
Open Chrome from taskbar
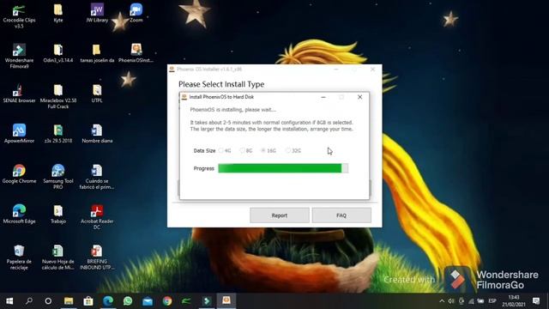(167, 301)
